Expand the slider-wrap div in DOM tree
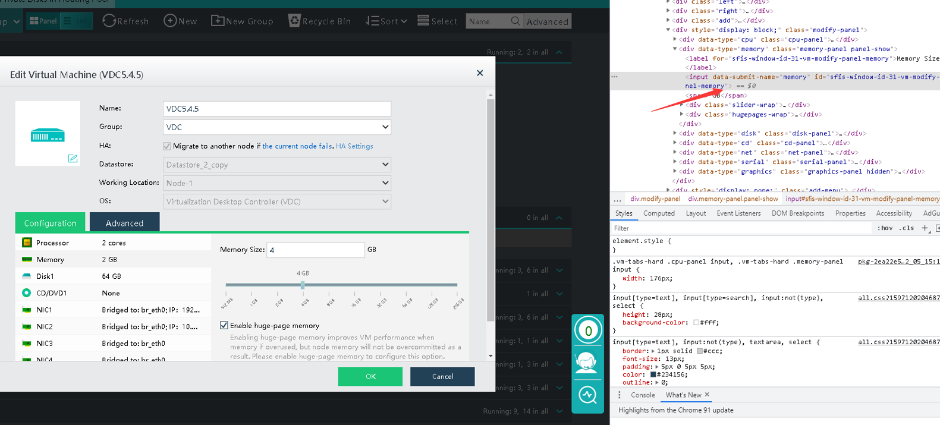This screenshot has width=940, height=425. click(681, 105)
